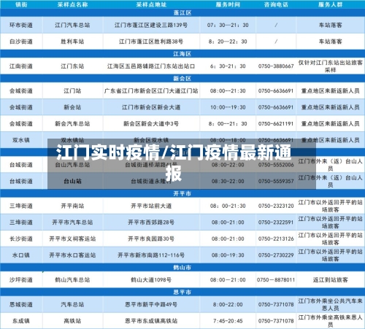The width and height of the screenshot is (365, 329).
Task: Click phone number 0750-5559357
Action: coord(276,181)
